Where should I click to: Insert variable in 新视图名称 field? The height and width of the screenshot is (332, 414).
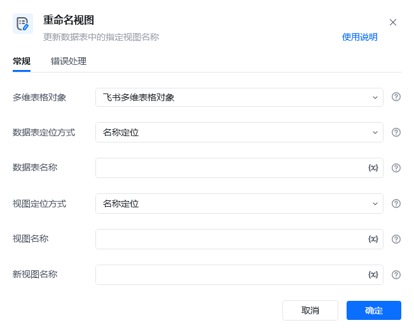click(373, 275)
